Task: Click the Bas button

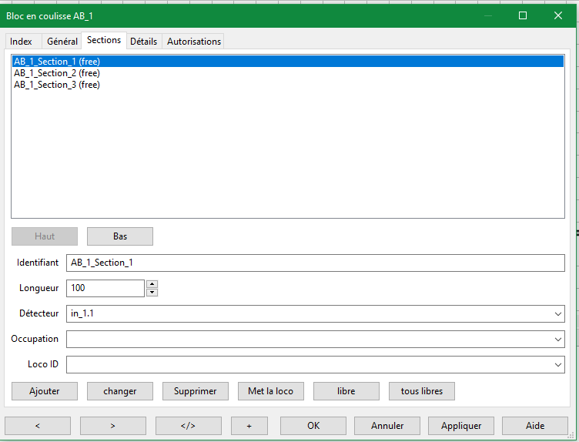Action: (x=120, y=236)
